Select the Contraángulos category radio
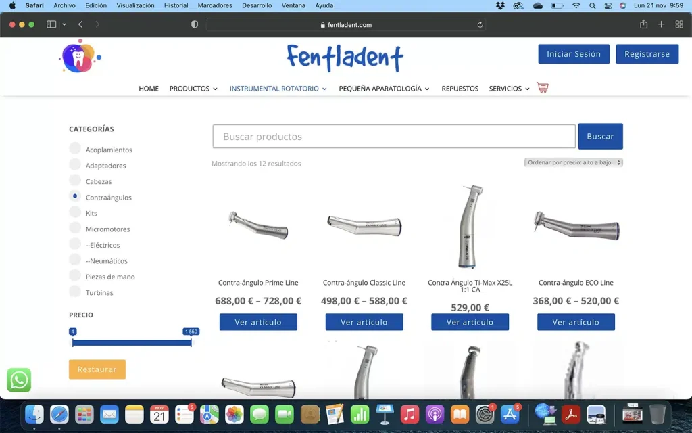This screenshot has height=433, width=692. pyautogui.click(x=75, y=196)
